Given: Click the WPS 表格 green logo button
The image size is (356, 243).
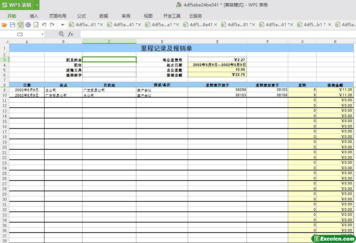Looking at the screenshot, I should 17,5.
